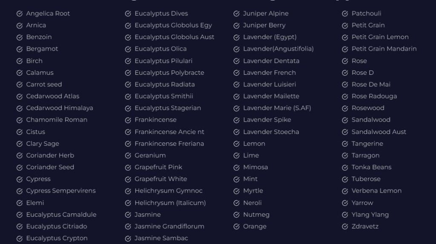Select the Eucalyptus Radiata entry
The image size is (436, 244).
point(160,85)
